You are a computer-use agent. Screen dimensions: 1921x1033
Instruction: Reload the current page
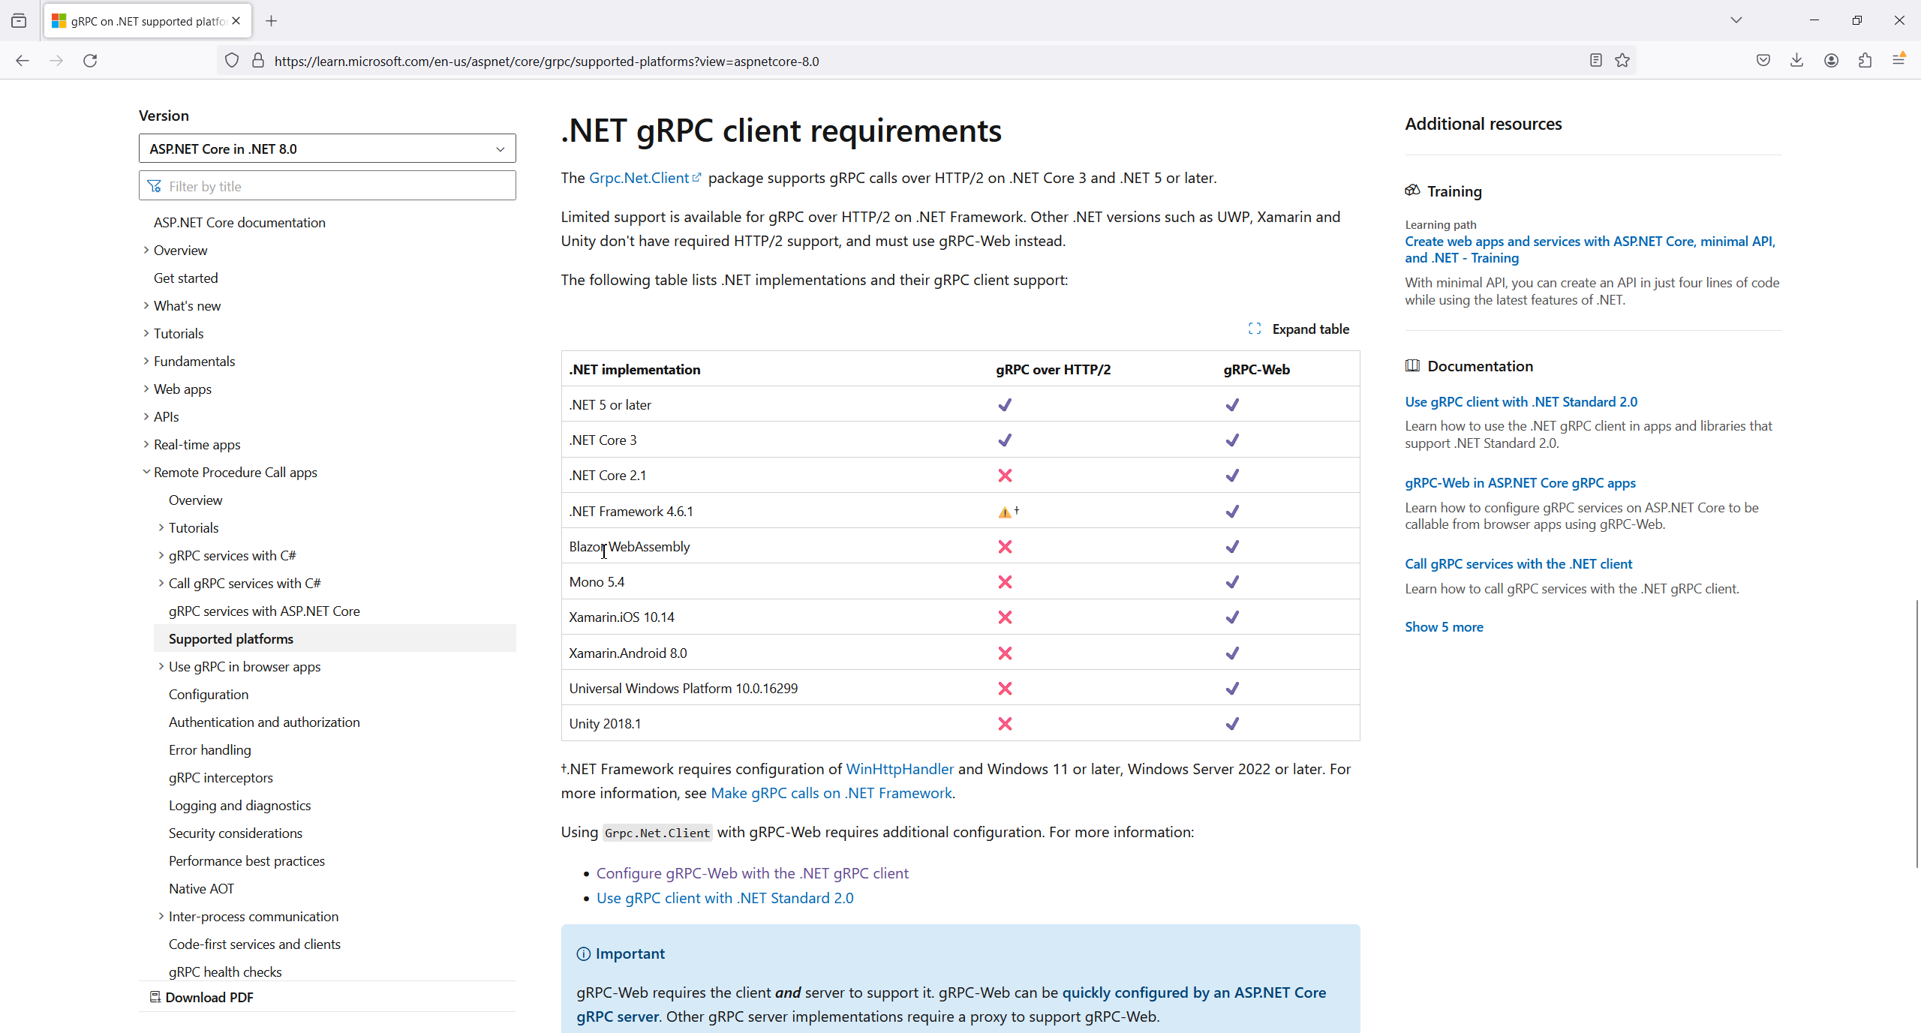[89, 60]
